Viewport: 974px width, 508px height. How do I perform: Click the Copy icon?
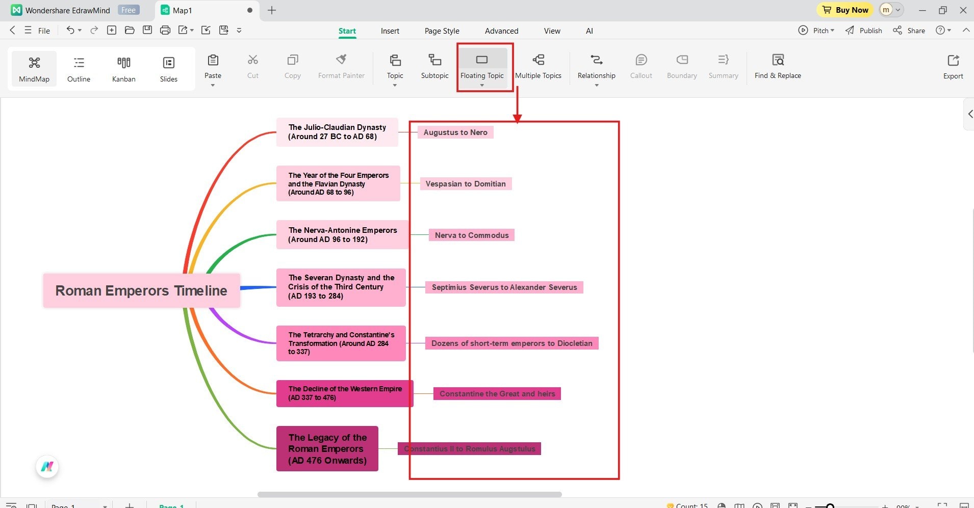click(x=293, y=60)
